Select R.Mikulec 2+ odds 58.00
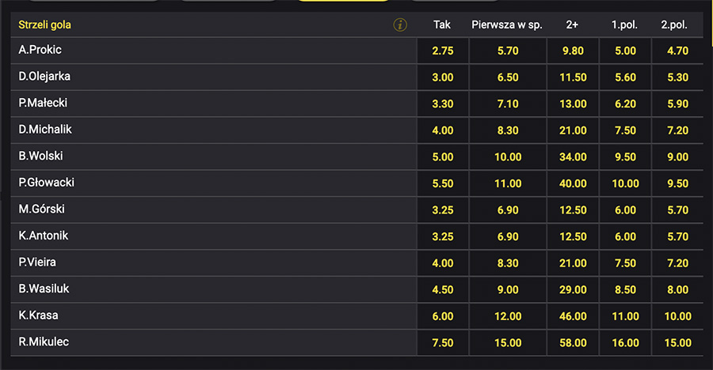 tap(572, 342)
